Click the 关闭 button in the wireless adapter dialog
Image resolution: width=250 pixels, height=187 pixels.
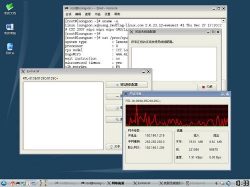click(207, 87)
